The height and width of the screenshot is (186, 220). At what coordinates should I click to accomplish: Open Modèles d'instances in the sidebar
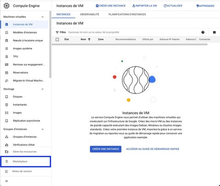(x=24, y=33)
